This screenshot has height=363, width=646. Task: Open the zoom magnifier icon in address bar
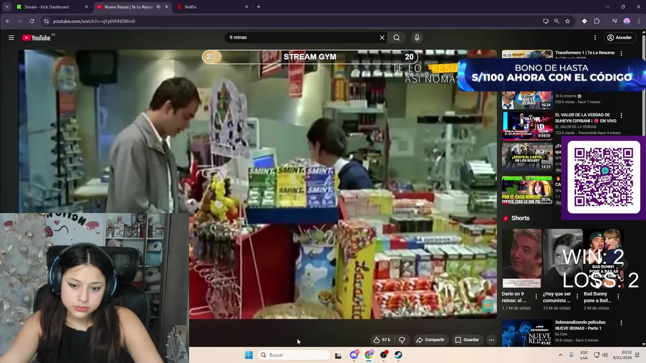click(x=557, y=21)
